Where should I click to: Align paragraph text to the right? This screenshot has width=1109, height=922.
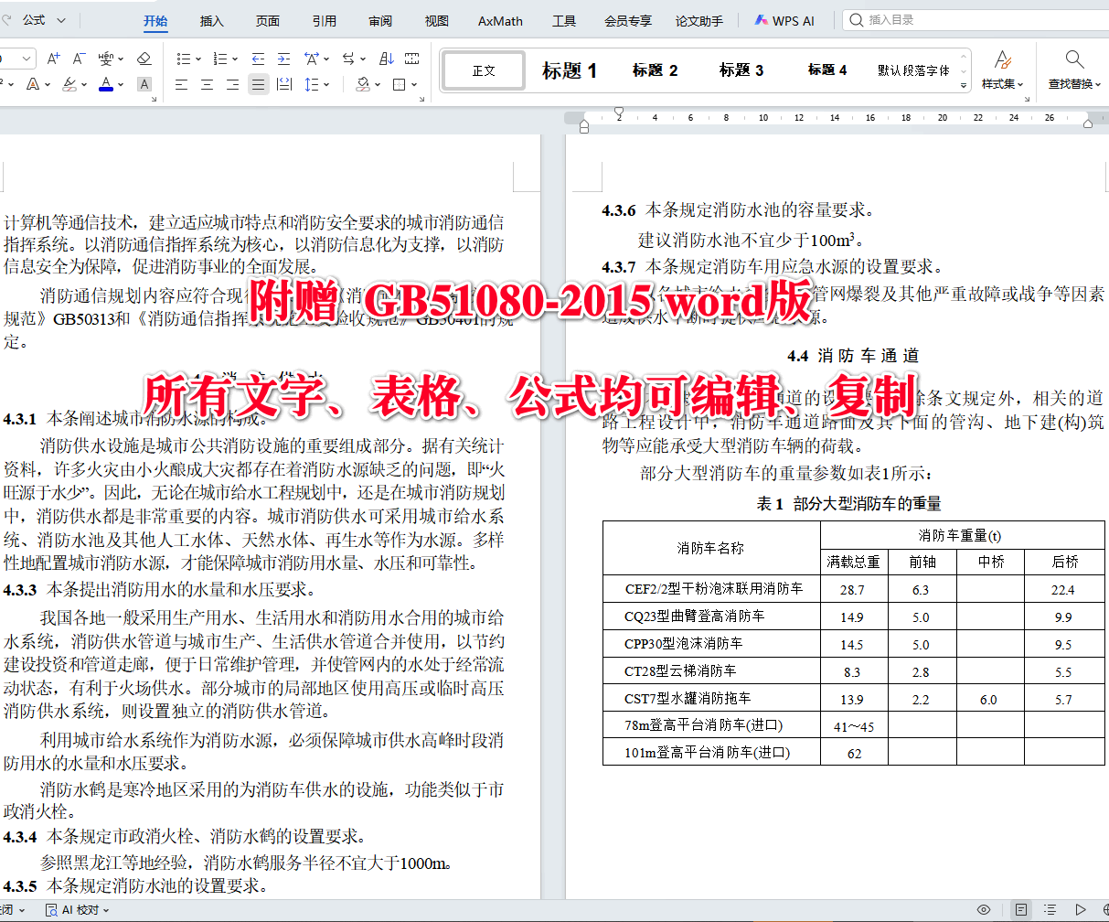233,84
